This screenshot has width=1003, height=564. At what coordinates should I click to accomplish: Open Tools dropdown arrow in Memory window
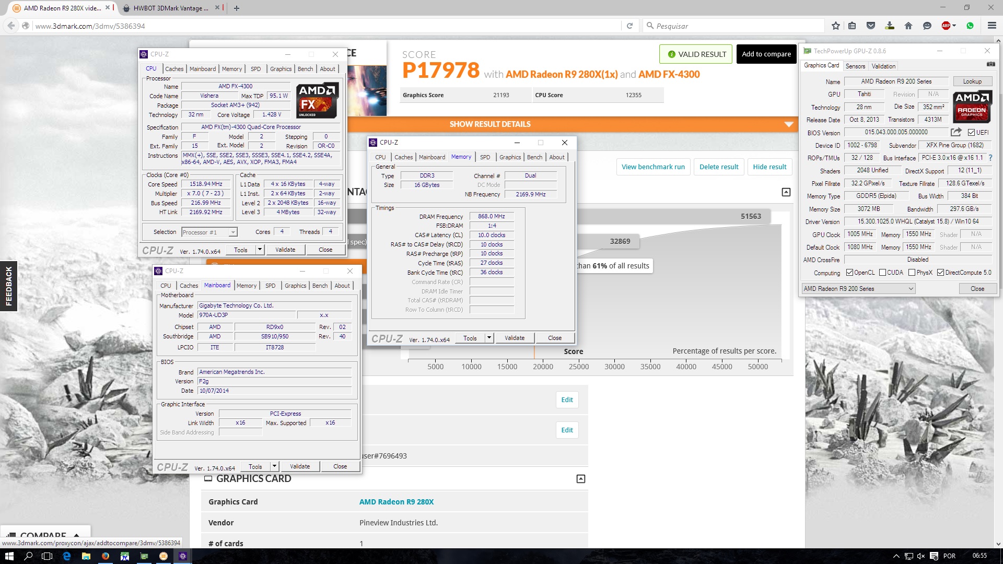(x=489, y=338)
